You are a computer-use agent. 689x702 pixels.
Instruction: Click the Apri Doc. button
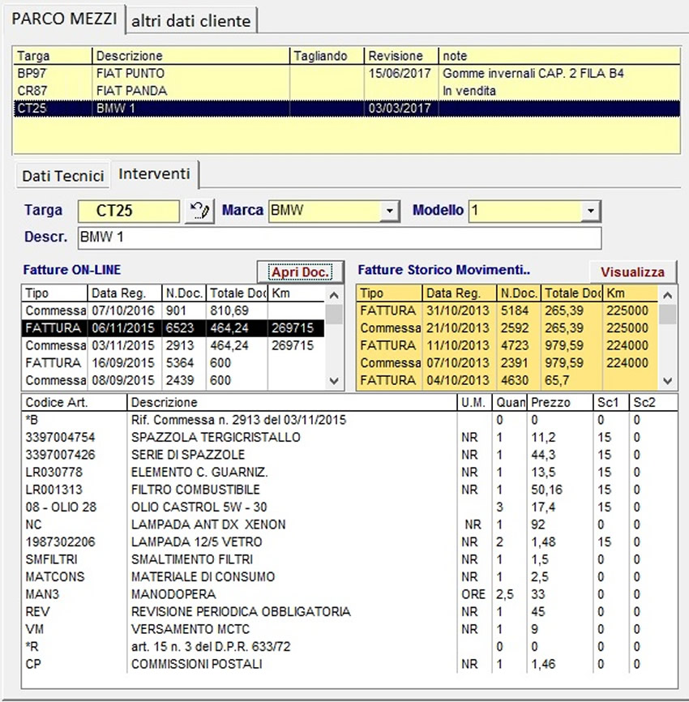tap(301, 272)
